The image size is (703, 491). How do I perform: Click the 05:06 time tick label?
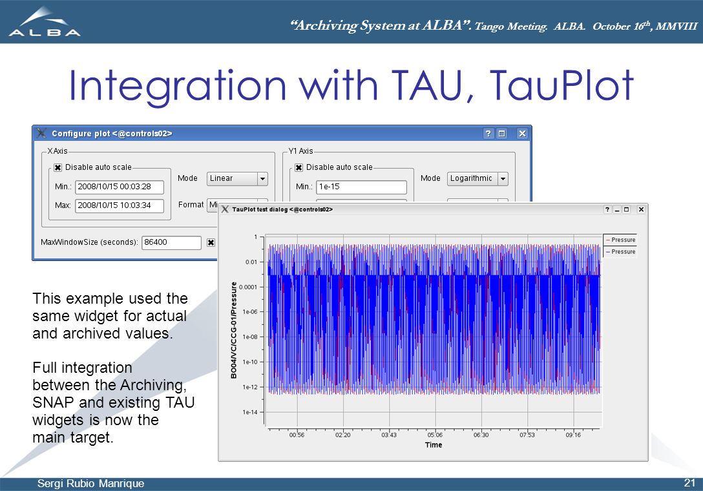tap(434, 435)
